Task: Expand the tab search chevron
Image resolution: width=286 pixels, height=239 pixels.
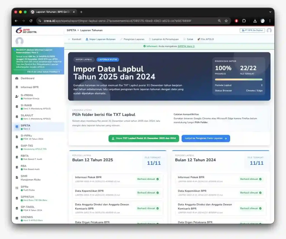Action: tap(270, 12)
